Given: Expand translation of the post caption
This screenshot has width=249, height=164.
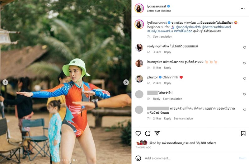Looking at the screenshot, I should point(163,37).
